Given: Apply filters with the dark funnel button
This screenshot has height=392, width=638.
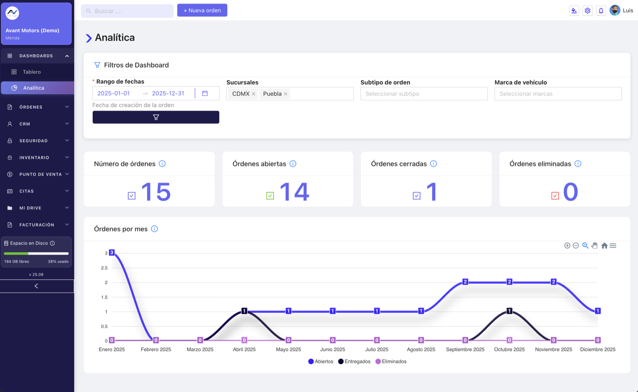Looking at the screenshot, I should [x=156, y=117].
